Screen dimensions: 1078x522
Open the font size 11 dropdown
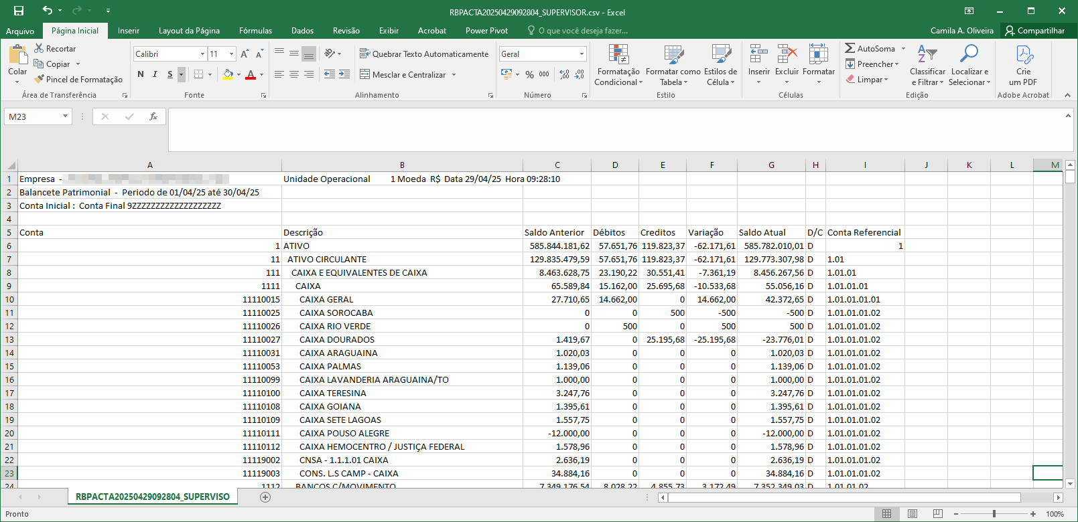[x=232, y=54]
